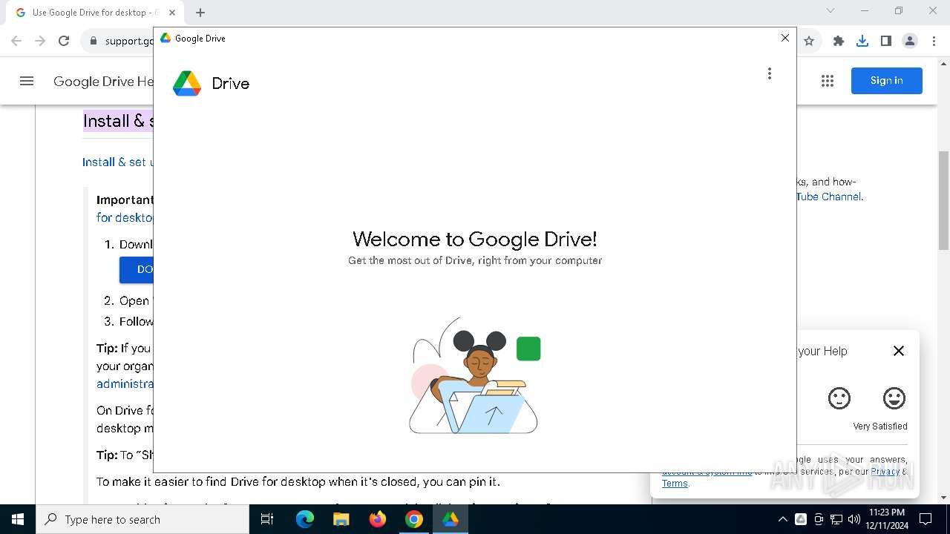The height and width of the screenshot is (534, 950).
Task: Toggle Chrome side panel icon
Action: pos(886,41)
